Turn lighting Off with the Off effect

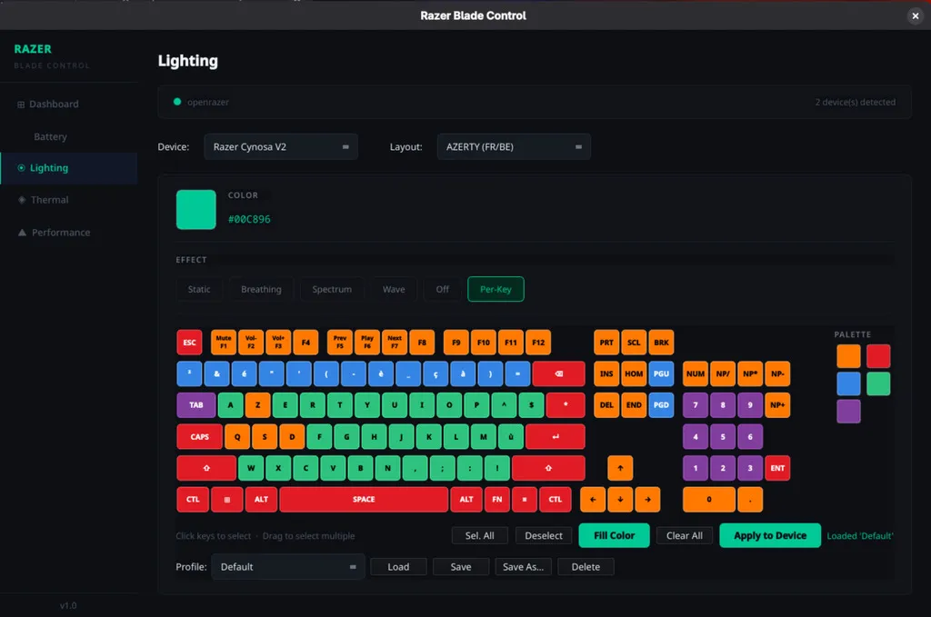[443, 289]
